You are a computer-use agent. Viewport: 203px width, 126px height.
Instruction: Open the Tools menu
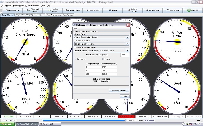coord(43,6)
